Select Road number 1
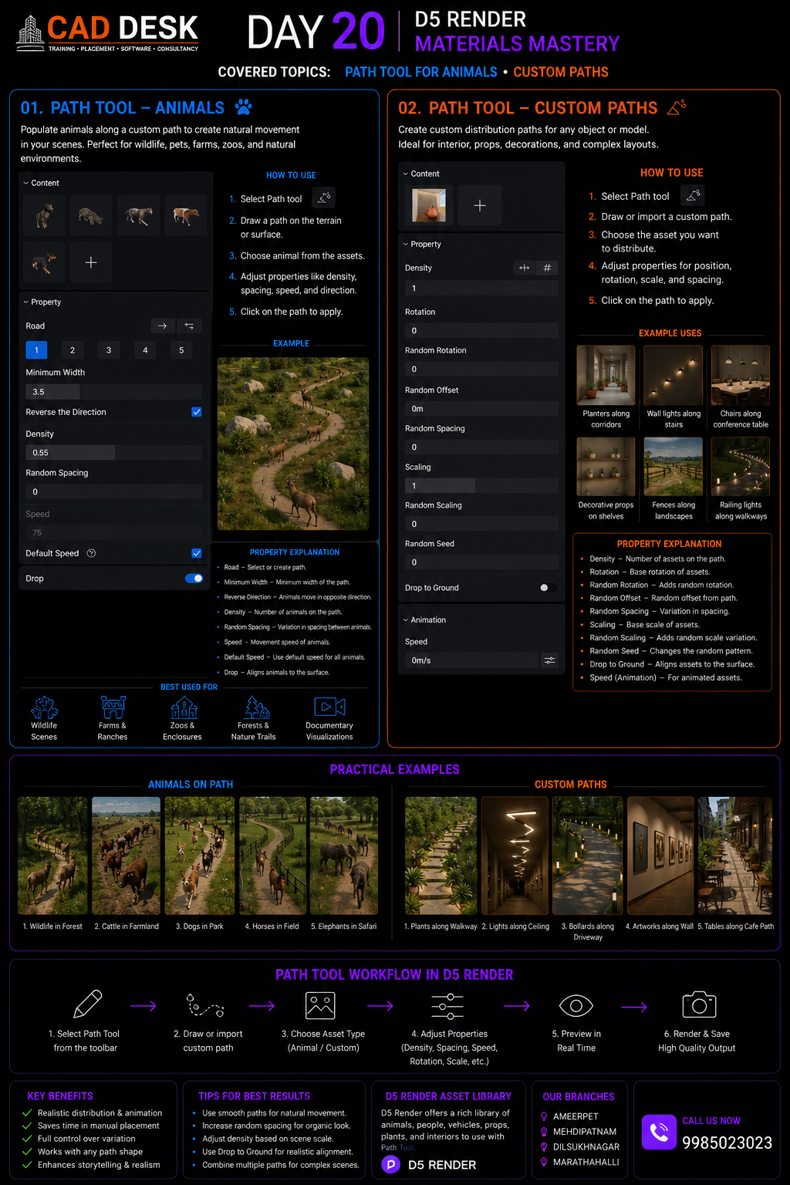Screen dimensions: 790x1185 point(36,350)
